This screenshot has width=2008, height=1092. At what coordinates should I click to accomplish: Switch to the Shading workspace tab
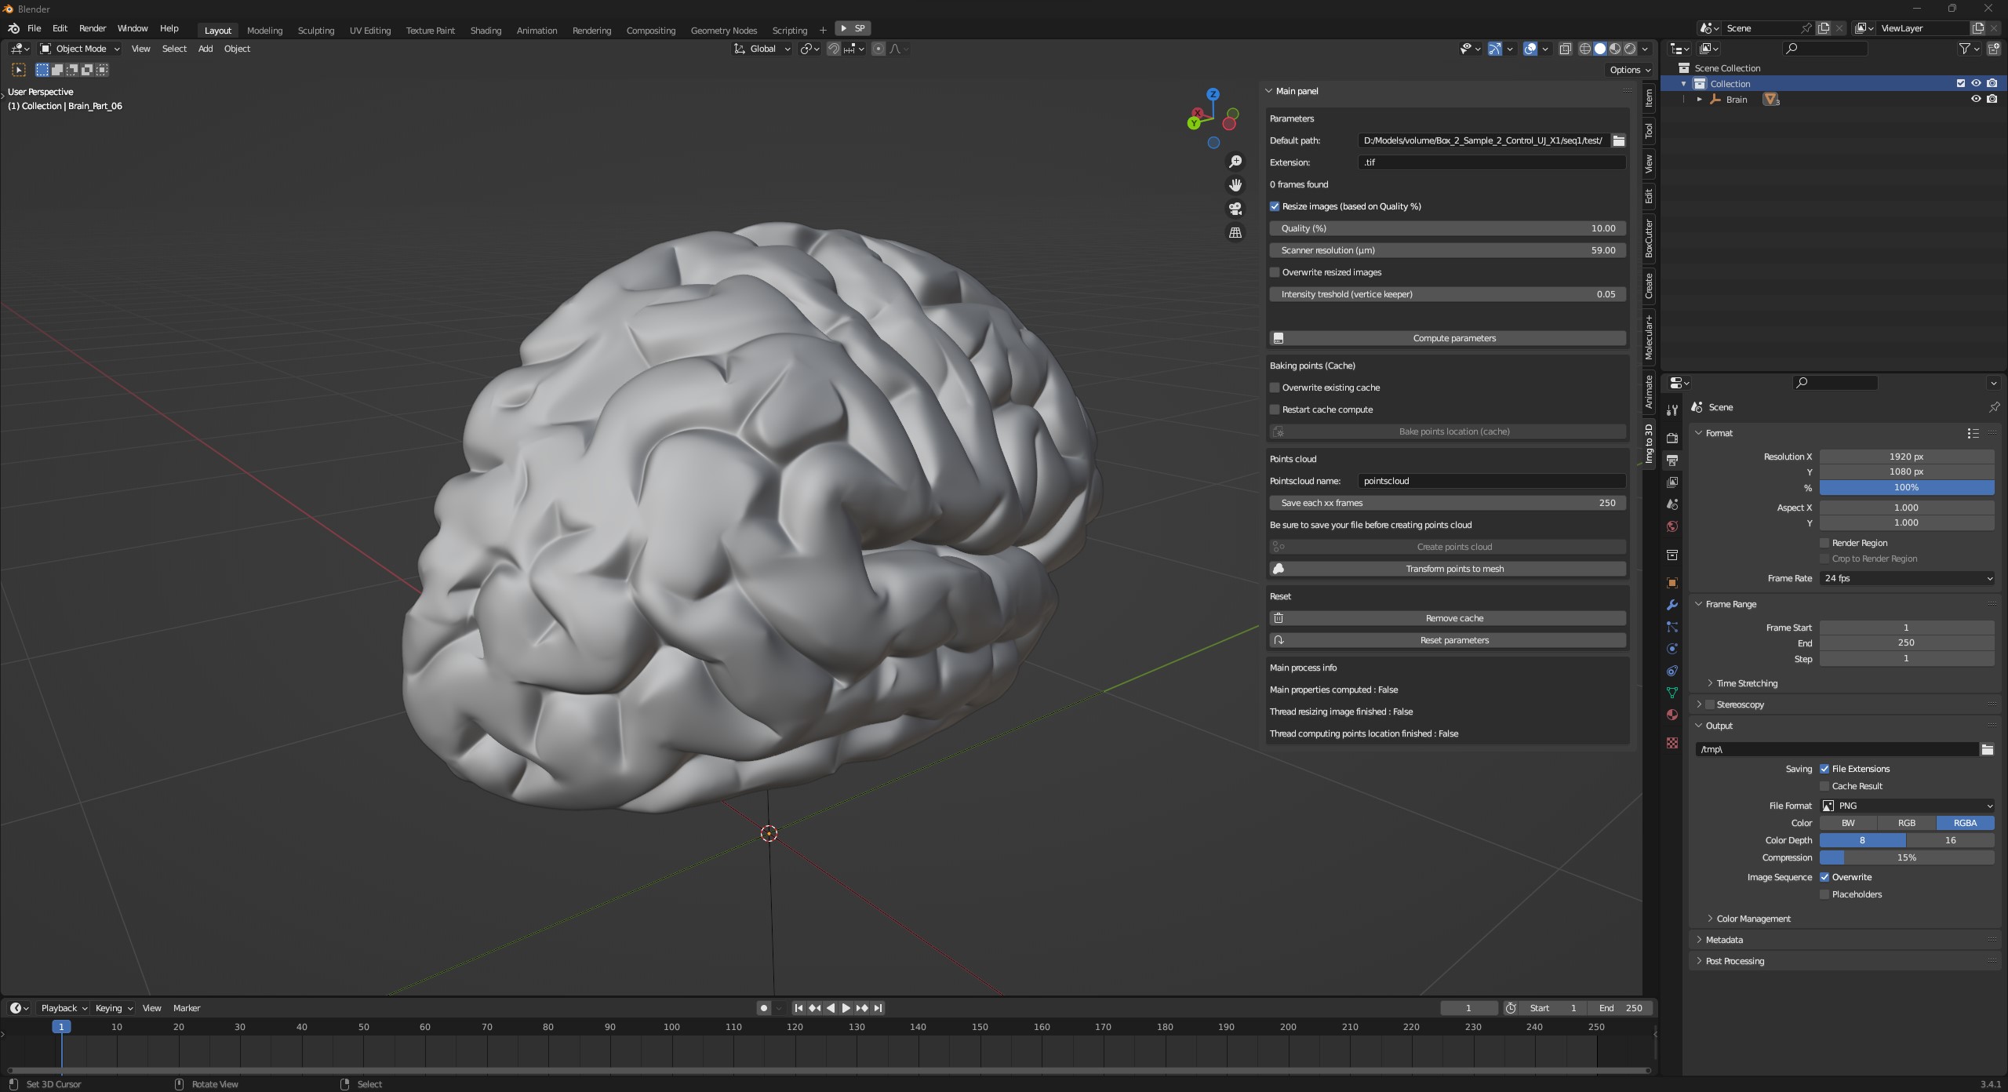click(486, 31)
